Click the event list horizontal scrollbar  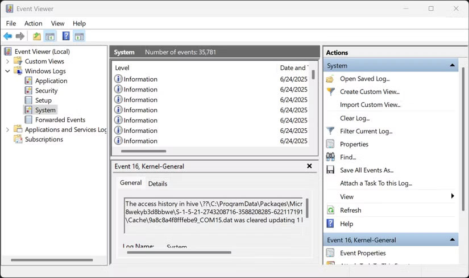144,151
